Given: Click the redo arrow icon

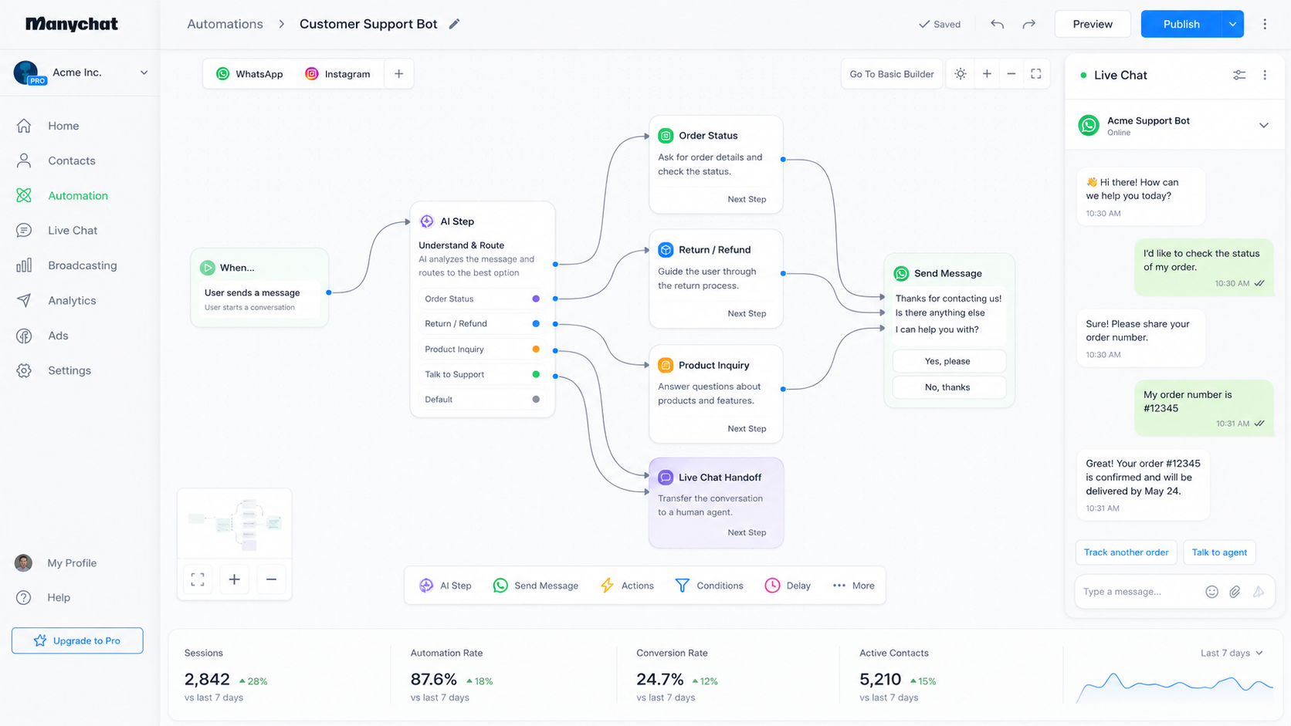Looking at the screenshot, I should [x=1028, y=24].
